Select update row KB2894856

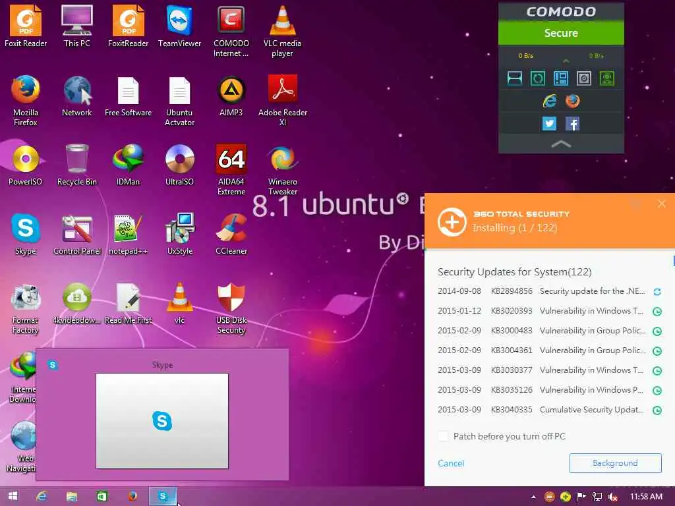pos(549,291)
